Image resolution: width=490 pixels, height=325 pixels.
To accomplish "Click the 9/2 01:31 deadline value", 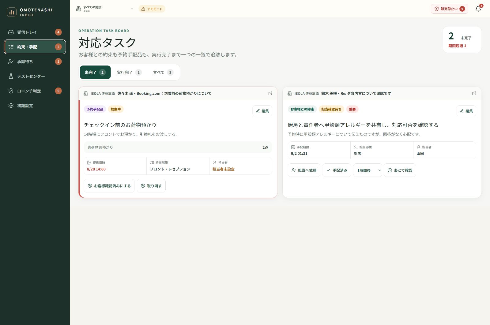I will [x=299, y=154].
